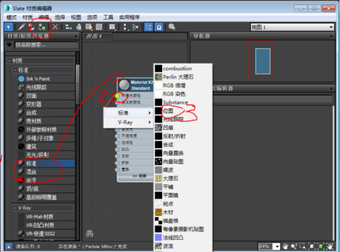Screen dimensions: 340x252
Task: Select VR-快速 SSS2 material
Action: coord(46,234)
